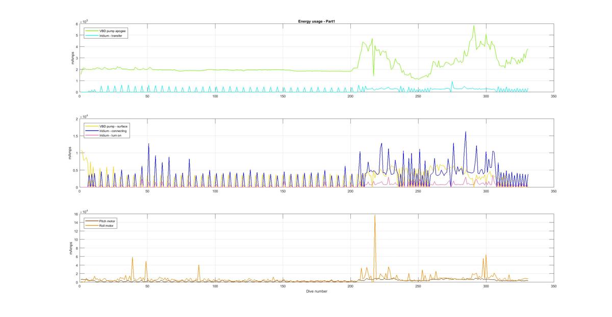The width and height of the screenshot is (612, 317).
Task: Click the "250" x-tick label under the bottom plot
Action: tap(418, 286)
